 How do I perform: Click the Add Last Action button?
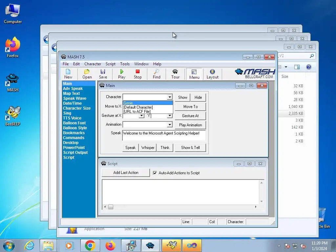tap(126, 173)
